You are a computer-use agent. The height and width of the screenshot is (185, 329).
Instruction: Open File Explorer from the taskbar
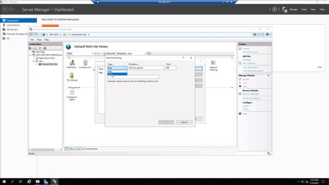point(38,181)
